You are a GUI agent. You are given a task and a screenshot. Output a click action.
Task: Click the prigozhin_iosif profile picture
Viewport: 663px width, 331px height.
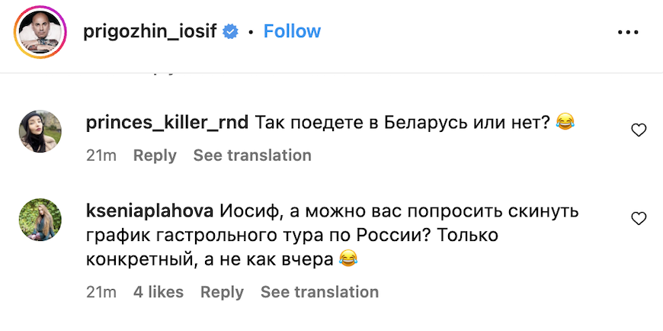[x=41, y=32]
